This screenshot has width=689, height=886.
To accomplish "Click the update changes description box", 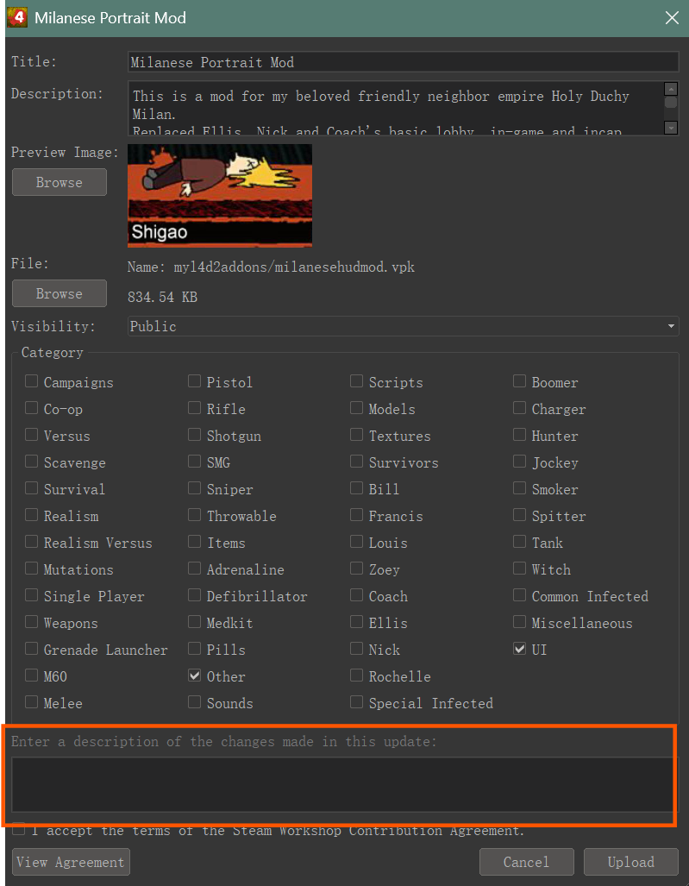I will pyautogui.click(x=343, y=784).
